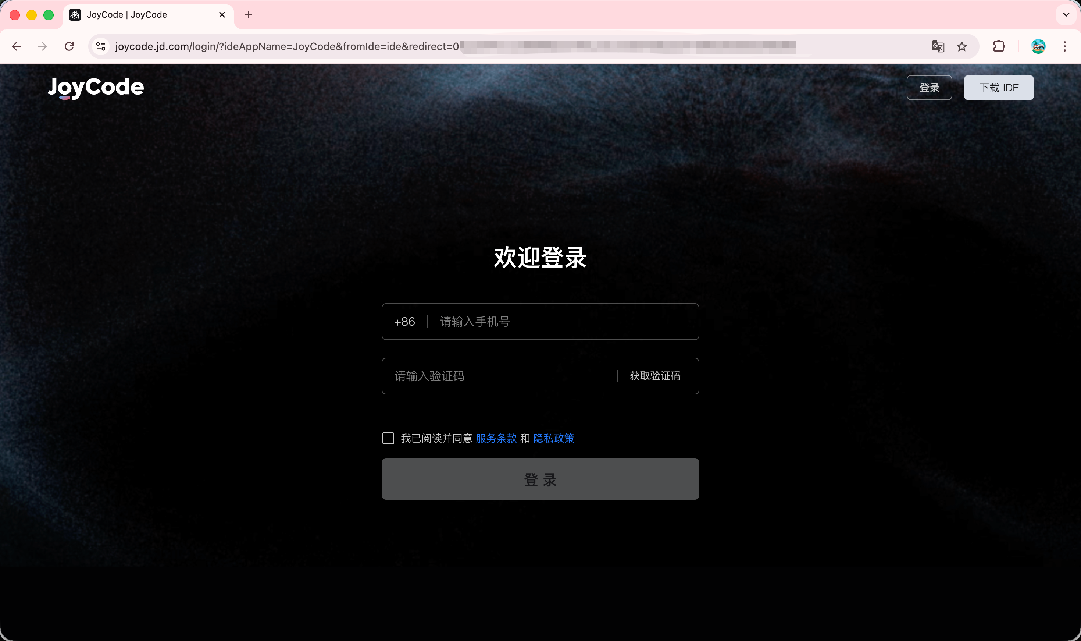Image resolution: width=1081 pixels, height=641 pixels.
Task: Reload the JoyCode login page
Action: click(69, 46)
